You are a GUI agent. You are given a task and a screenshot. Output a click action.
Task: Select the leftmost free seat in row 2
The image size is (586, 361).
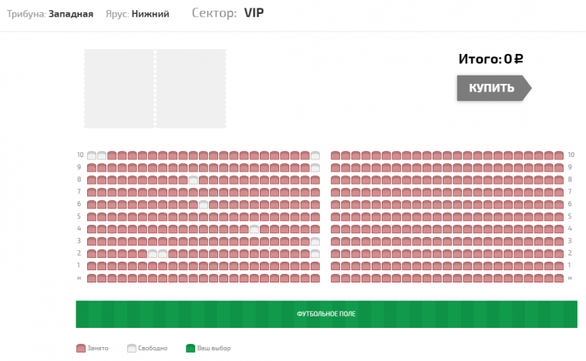point(153,253)
